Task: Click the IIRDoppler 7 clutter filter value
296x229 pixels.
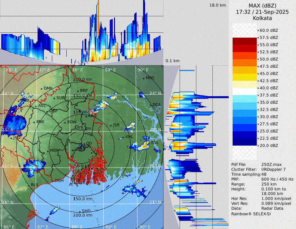Action: click(x=273, y=169)
